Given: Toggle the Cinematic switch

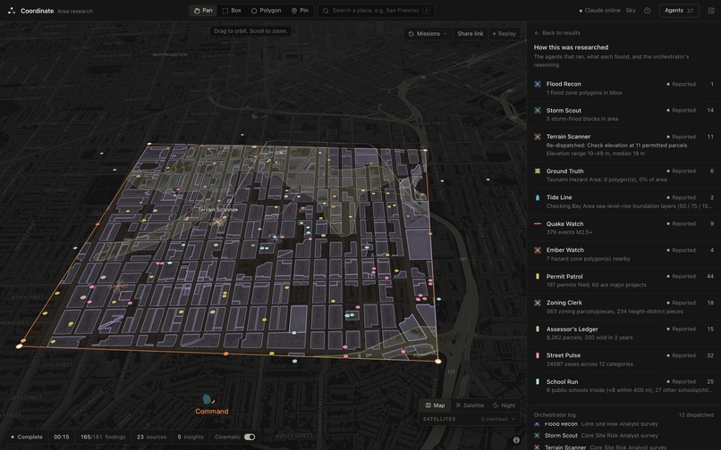Looking at the screenshot, I should click(x=250, y=437).
